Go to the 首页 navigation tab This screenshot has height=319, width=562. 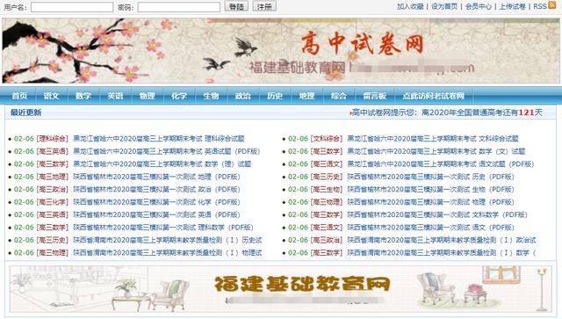coord(19,96)
